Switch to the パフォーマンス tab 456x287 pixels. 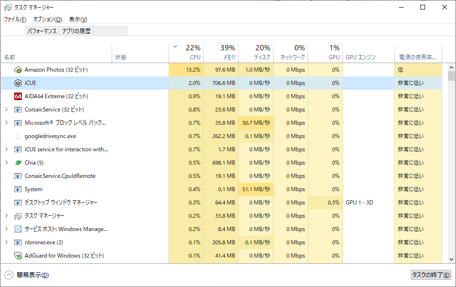tap(42, 31)
